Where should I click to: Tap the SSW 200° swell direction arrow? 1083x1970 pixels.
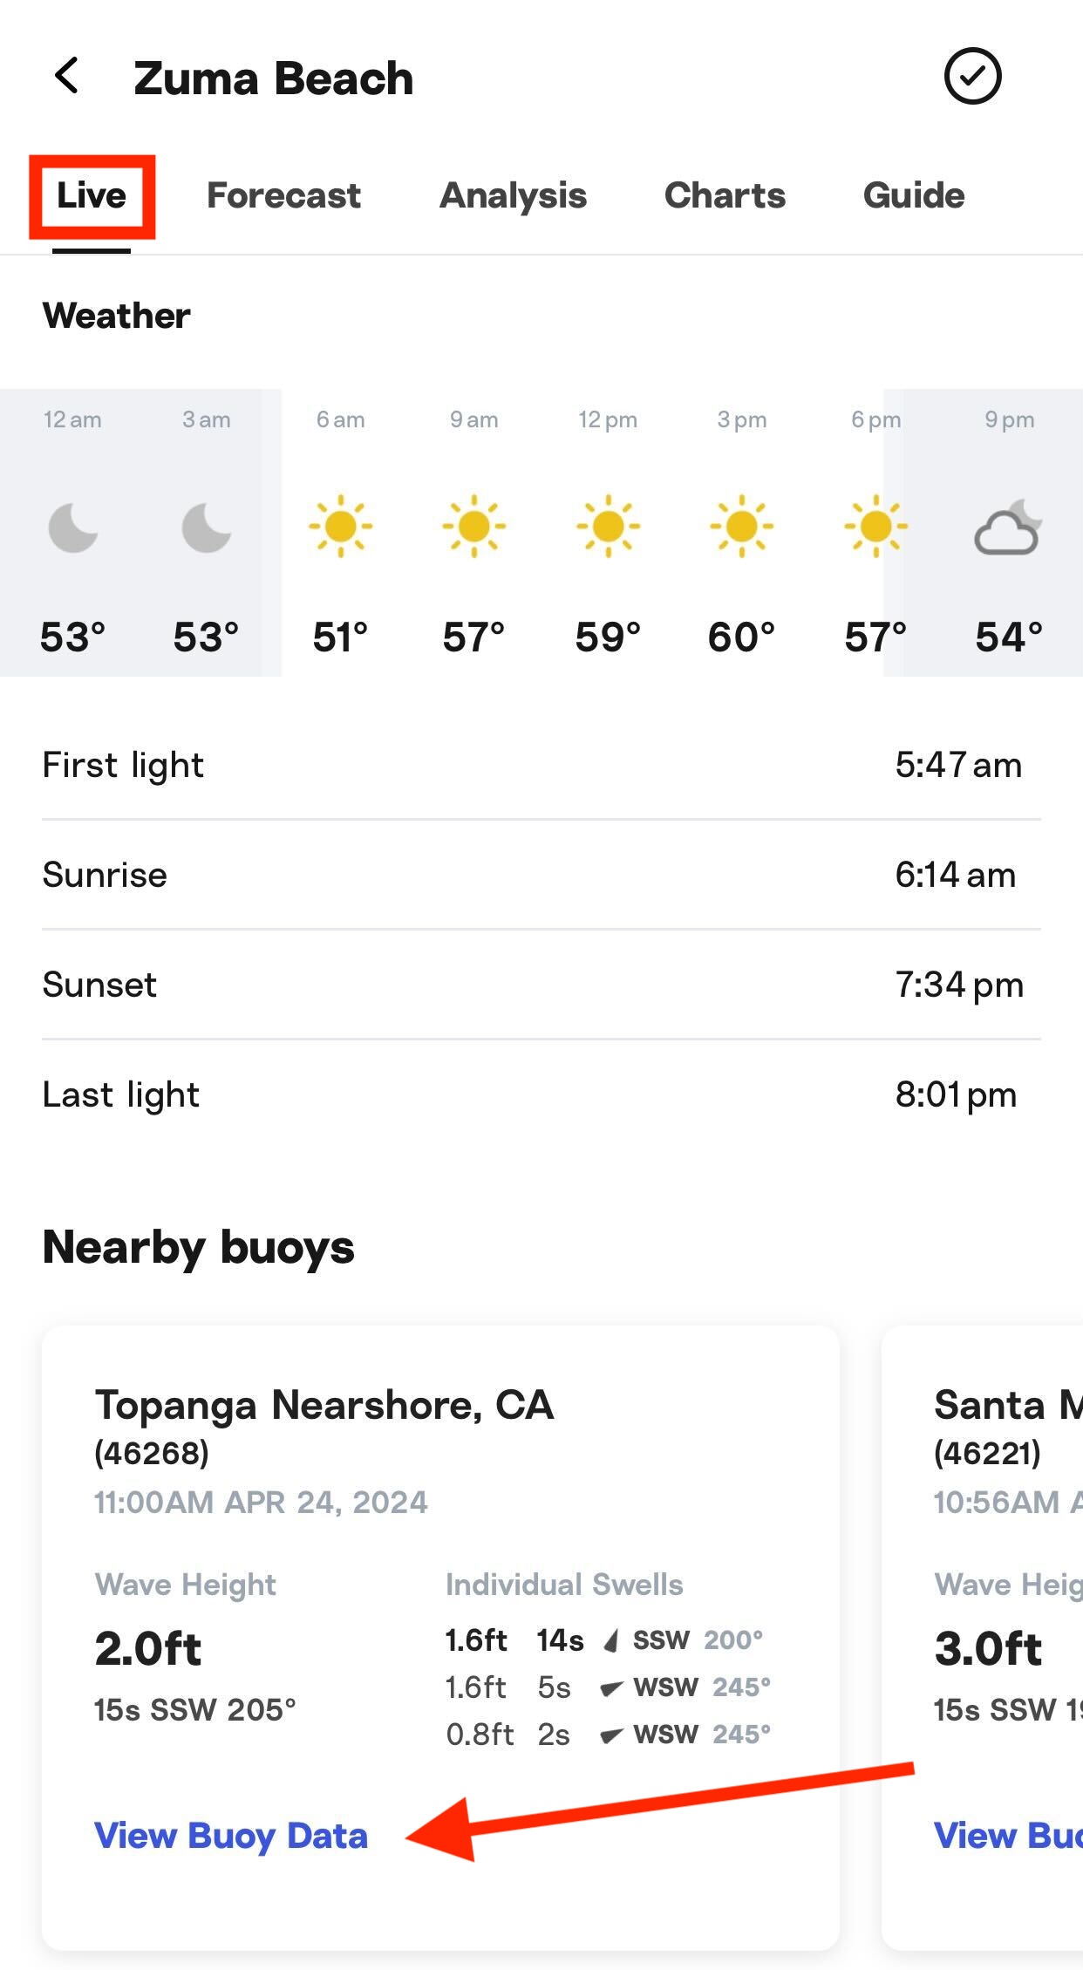click(611, 1640)
